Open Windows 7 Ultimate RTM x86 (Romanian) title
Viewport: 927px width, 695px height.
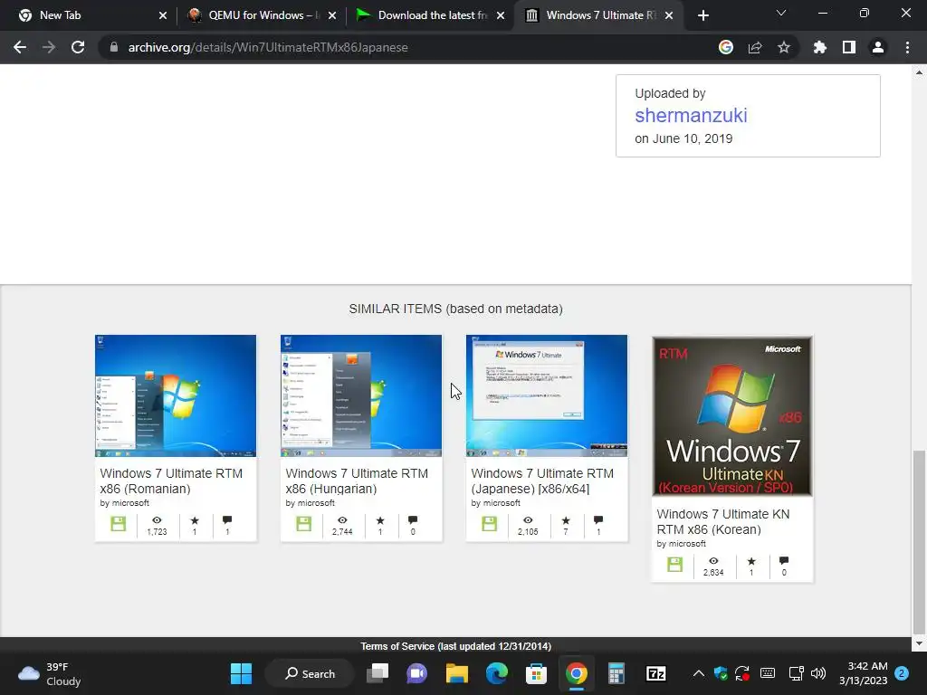[x=171, y=481]
